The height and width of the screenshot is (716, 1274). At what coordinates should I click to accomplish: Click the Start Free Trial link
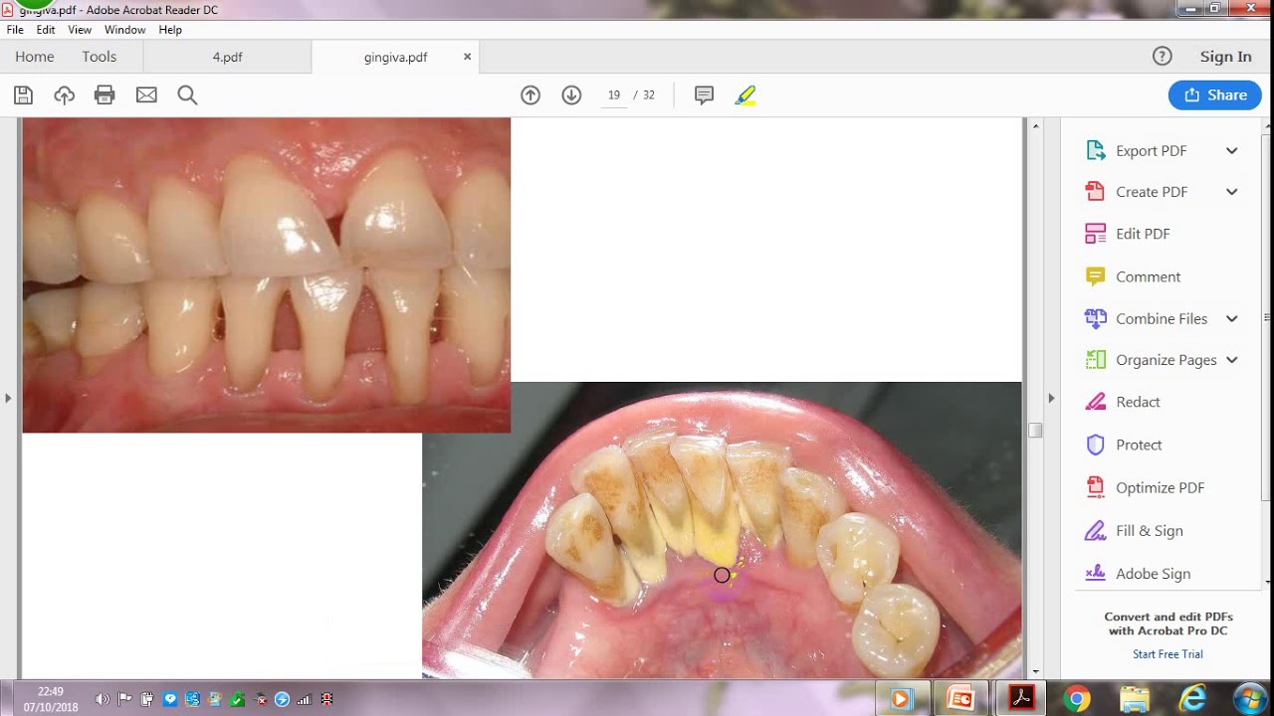coord(1168,654)
